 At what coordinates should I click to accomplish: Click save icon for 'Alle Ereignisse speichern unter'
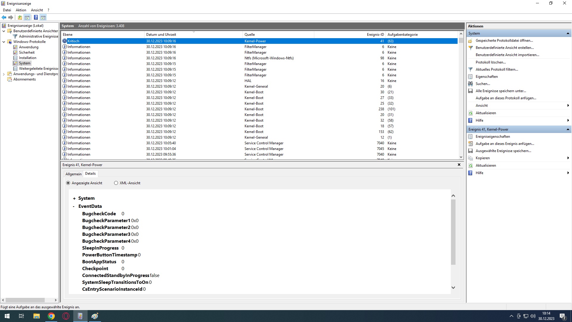coord(470,91)
